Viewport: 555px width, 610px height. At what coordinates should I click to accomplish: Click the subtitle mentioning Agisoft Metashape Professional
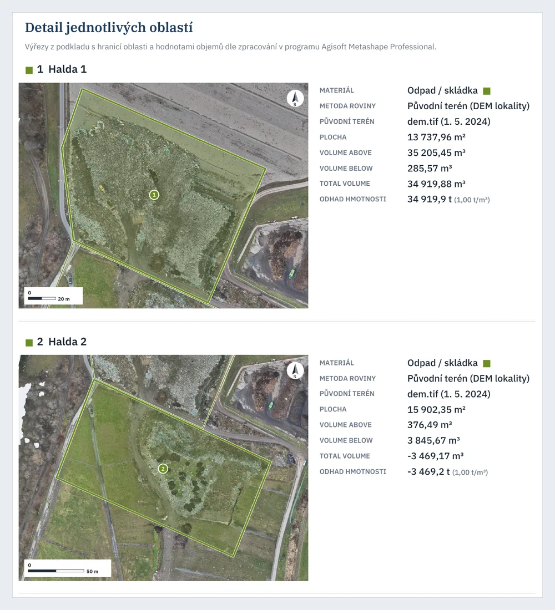tap(230, 47)
